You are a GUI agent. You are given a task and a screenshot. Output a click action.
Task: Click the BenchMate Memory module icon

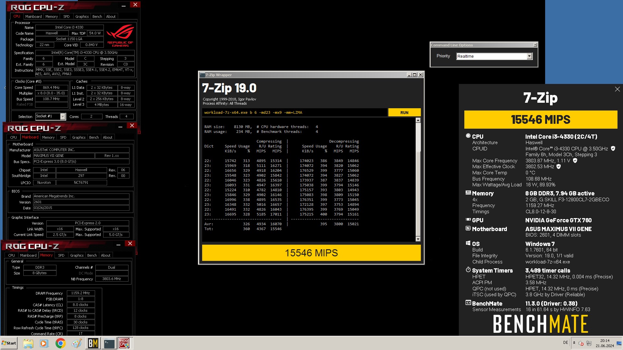click(468, 193)
